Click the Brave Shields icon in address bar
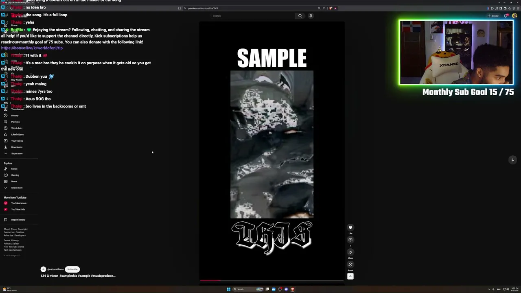The width and height of the screenshot is (521, 293). click(x=331, y=8)
